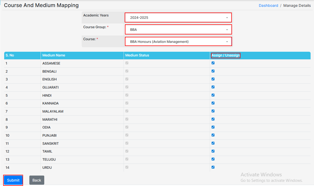Unassign the ENGLISH medium checkbox

pos(213,79)
